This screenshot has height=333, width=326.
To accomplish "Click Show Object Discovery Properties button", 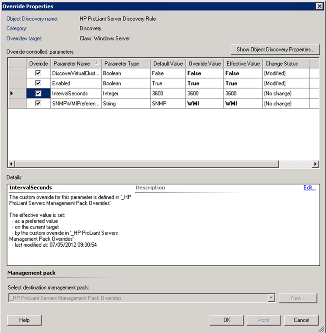I will tap(275, 49).
